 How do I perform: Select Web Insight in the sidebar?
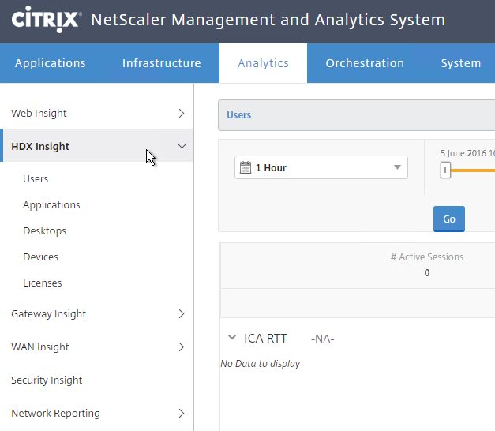[39, 114]
